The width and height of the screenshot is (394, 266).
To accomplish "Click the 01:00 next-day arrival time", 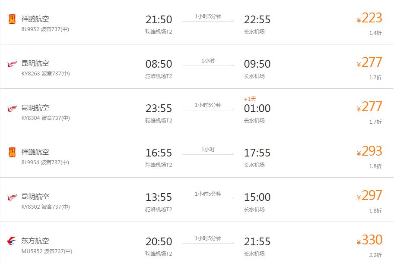I will pos(257,109).
